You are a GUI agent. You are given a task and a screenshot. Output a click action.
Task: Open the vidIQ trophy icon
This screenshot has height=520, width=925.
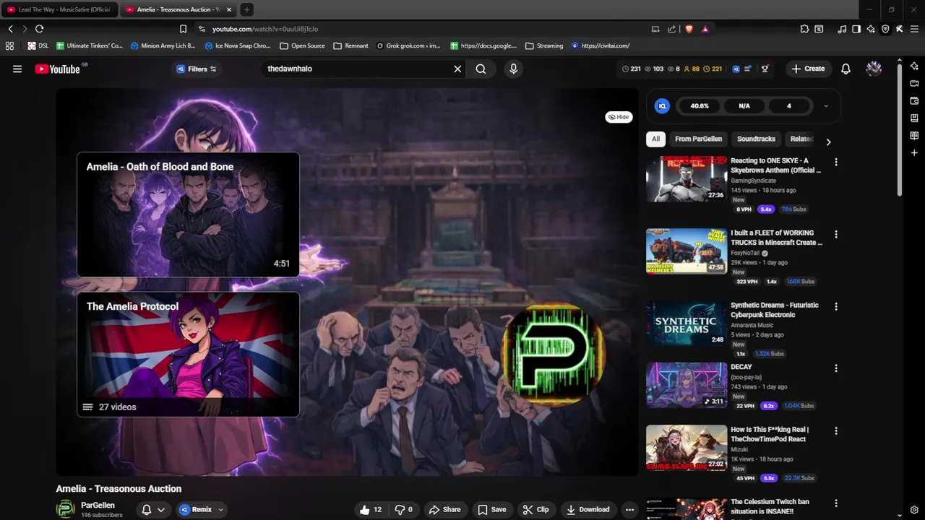point(765,69)
